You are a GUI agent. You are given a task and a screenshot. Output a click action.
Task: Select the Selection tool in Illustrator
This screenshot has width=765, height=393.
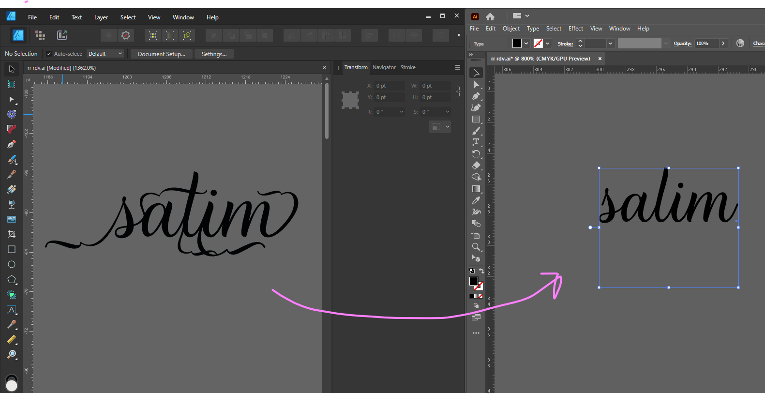click(476, 73)
